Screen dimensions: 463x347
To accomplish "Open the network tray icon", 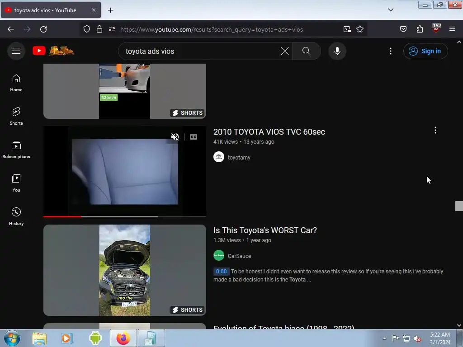I will pos(406,339).
